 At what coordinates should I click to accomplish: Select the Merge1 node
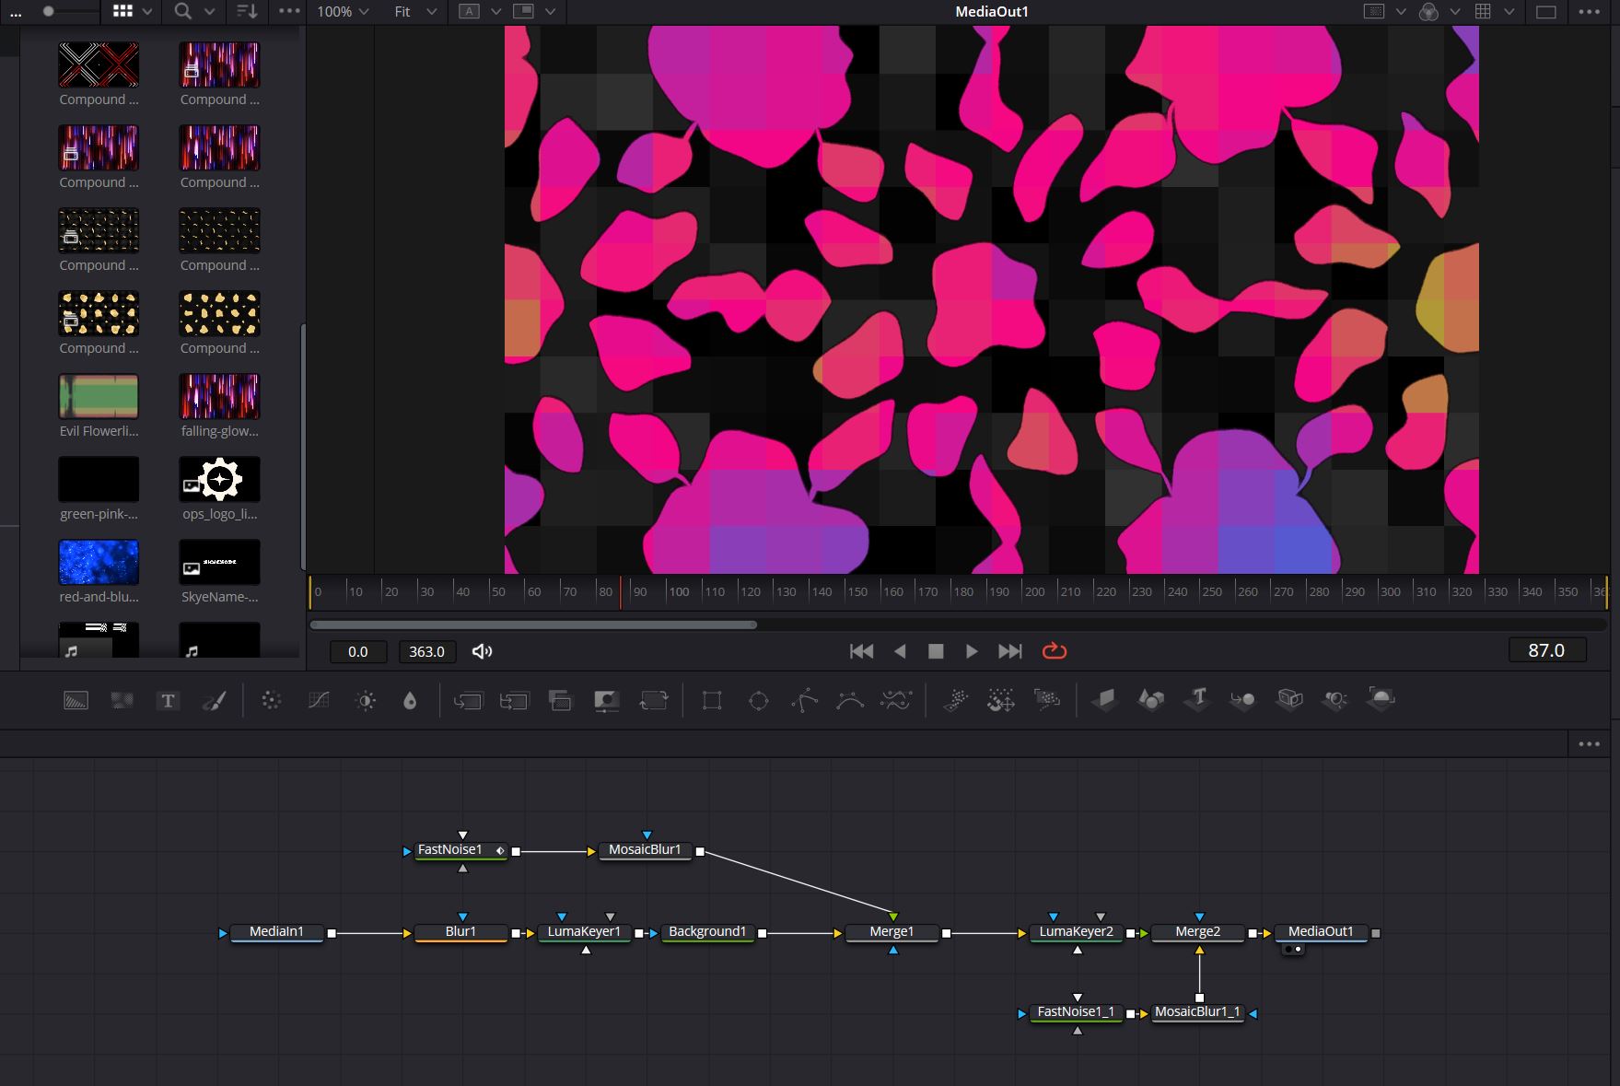[892, 932]
